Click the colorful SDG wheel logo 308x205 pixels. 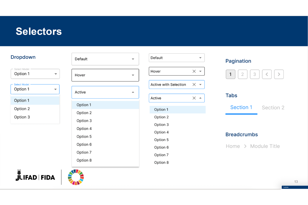pos(76,177)
